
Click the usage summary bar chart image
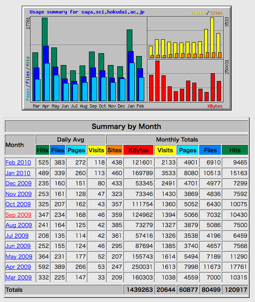(x=127, y=58)
